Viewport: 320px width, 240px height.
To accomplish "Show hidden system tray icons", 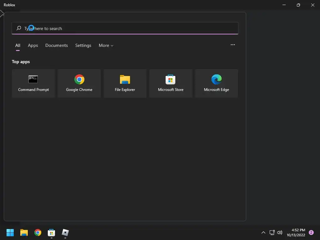I will pos(263,232).
